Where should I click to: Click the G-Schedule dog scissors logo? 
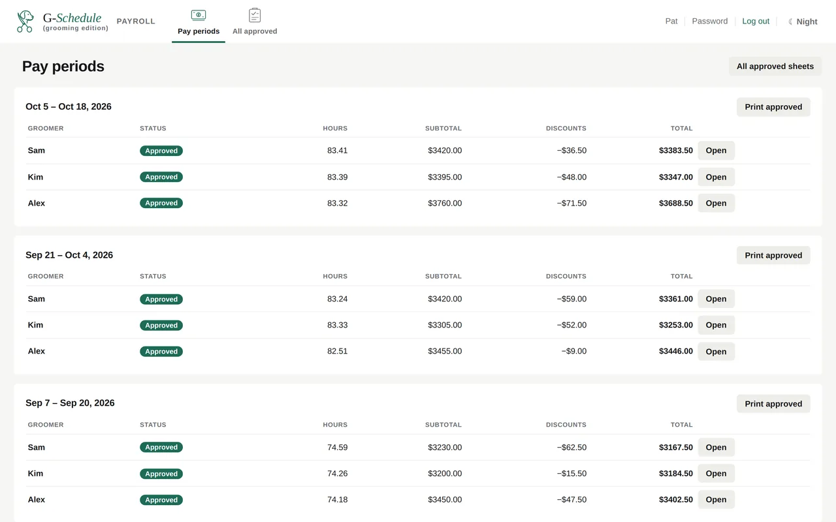click(x=25, y=22)
